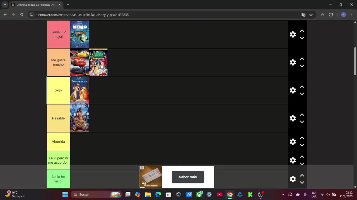Open File Explorer from taskbar
357x200 pixels.
(x=148, y=194)
